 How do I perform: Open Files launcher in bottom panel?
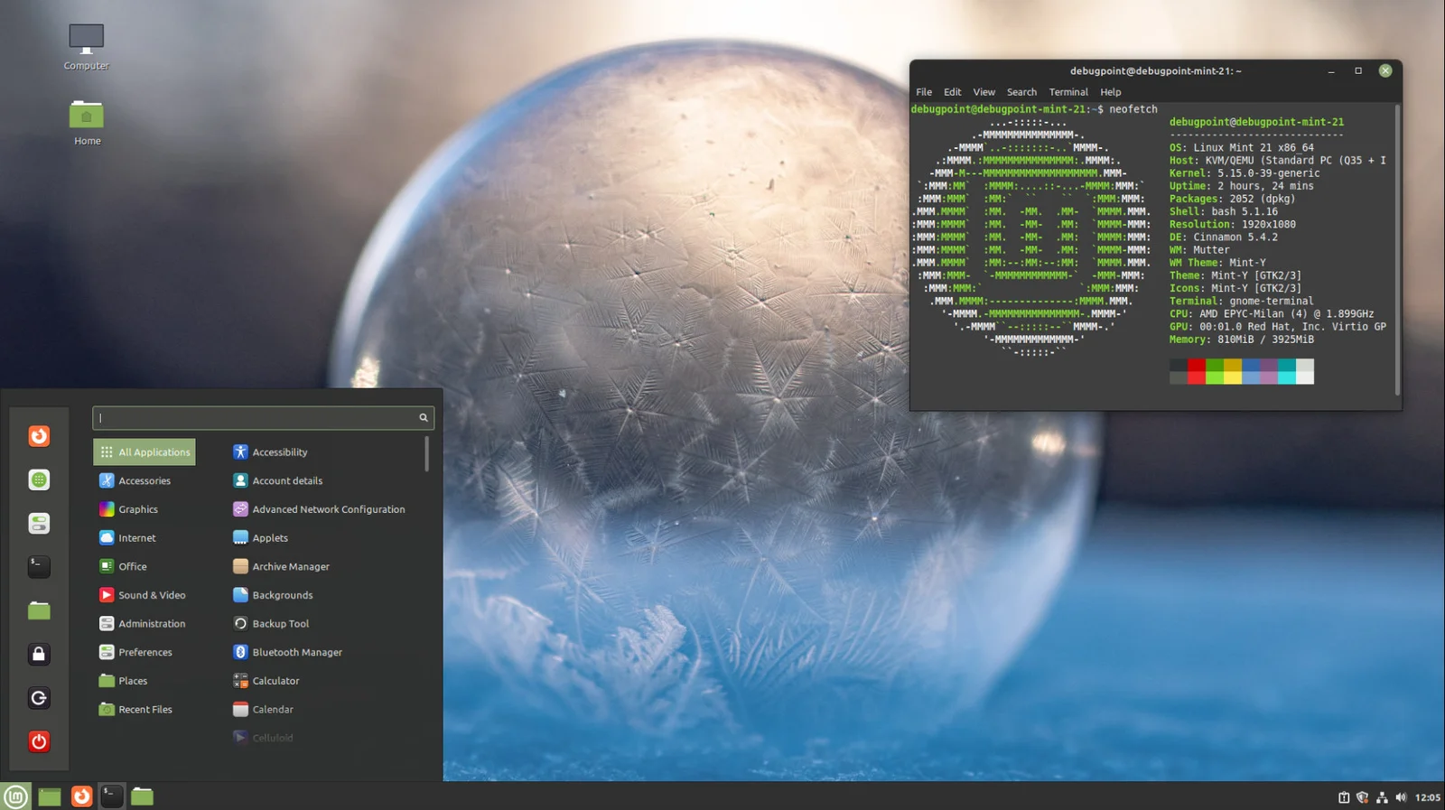[x=142, y=796]
